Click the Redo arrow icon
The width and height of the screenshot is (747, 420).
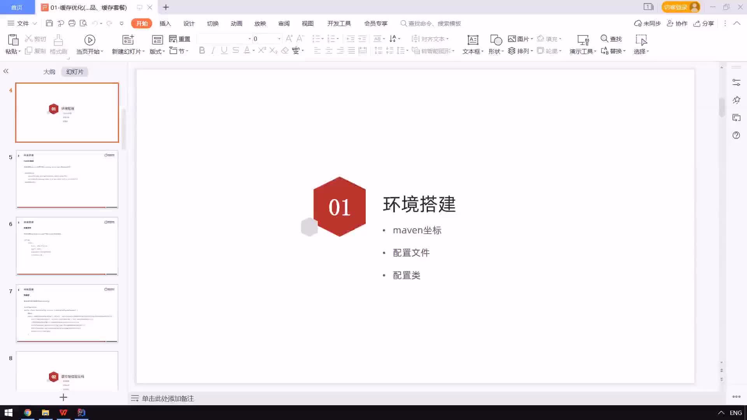click(109, 23)
